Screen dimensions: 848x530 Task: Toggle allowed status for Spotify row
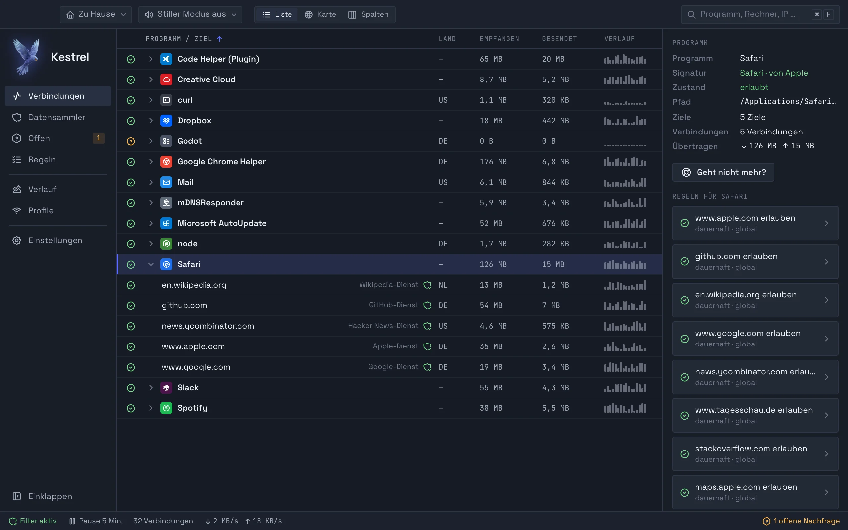131,408
